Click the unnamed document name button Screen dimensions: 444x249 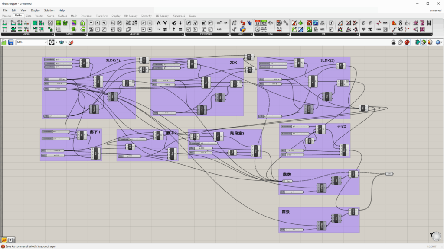(x=435, y=10)
